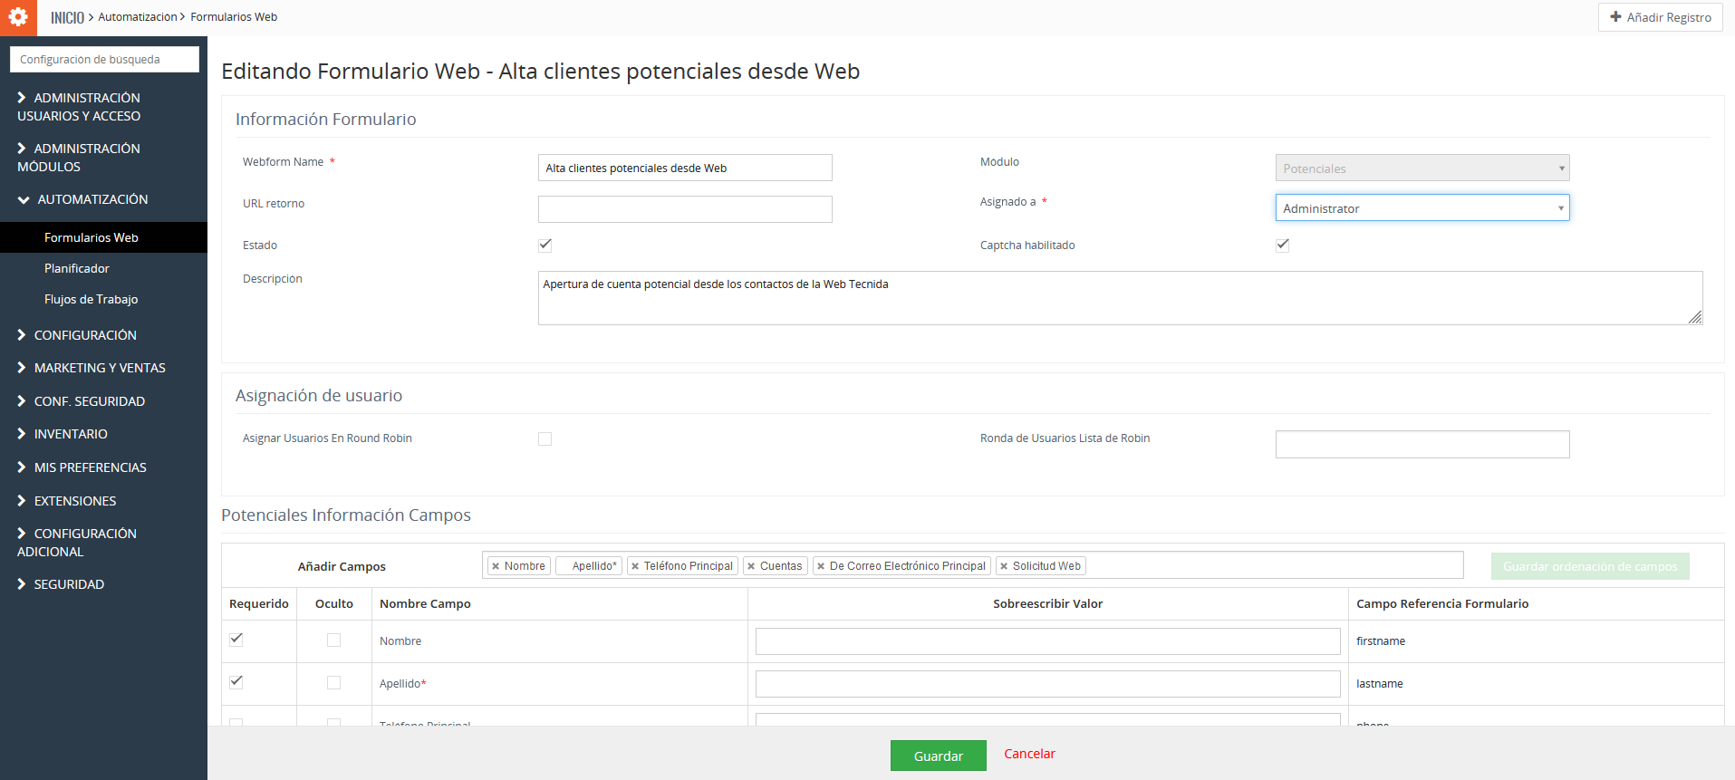Grab the Descripcion textarea resize handle
Viewport: 1735px width, 780px height.
[1695, 317]
